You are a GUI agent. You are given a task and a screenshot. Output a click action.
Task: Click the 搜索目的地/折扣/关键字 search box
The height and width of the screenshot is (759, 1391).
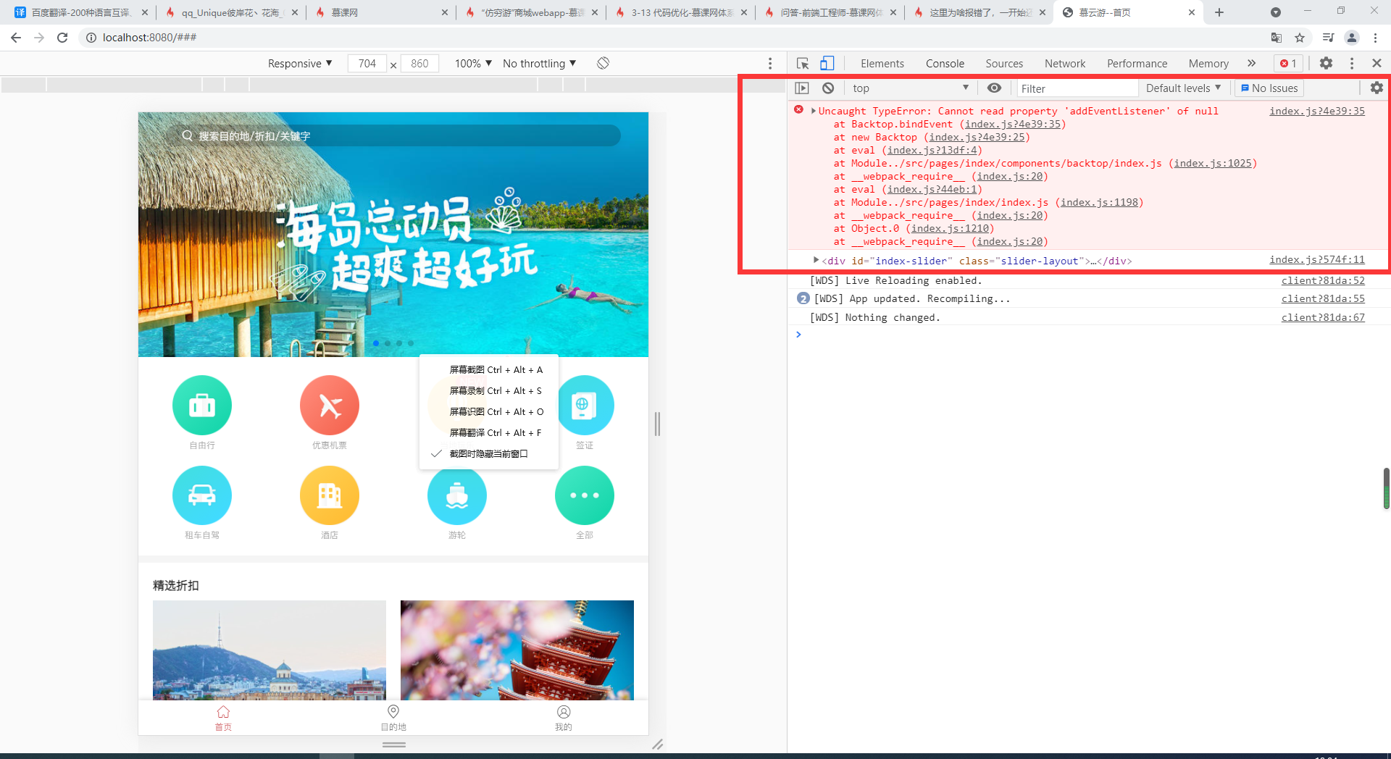pyautogui.click(x=393, y=136)
